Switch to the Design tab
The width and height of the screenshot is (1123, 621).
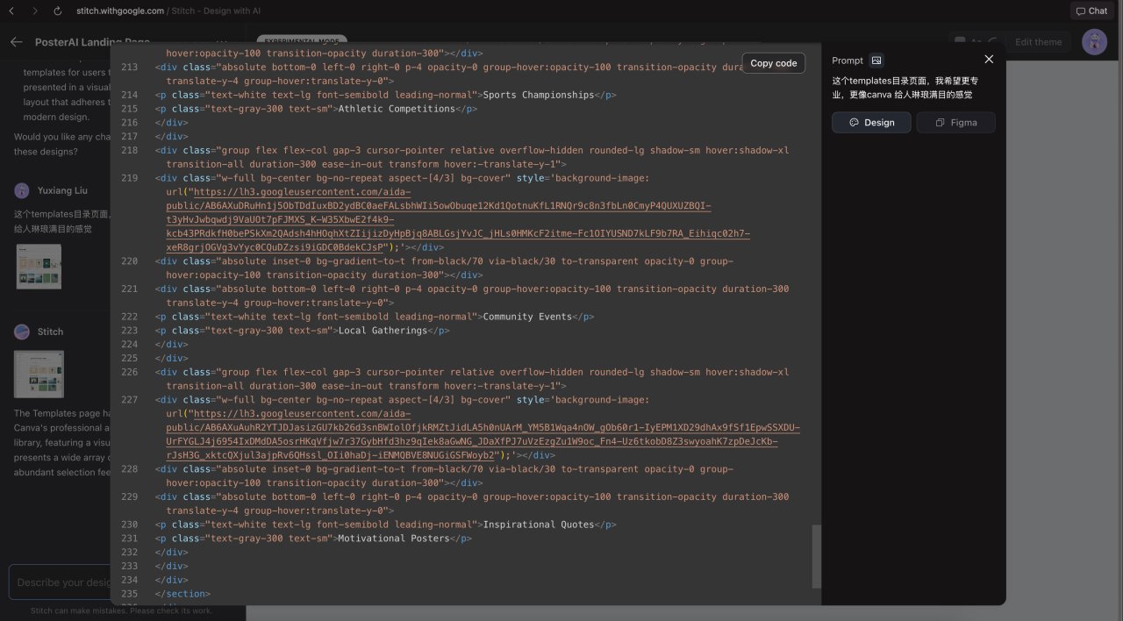pos(871,123)
